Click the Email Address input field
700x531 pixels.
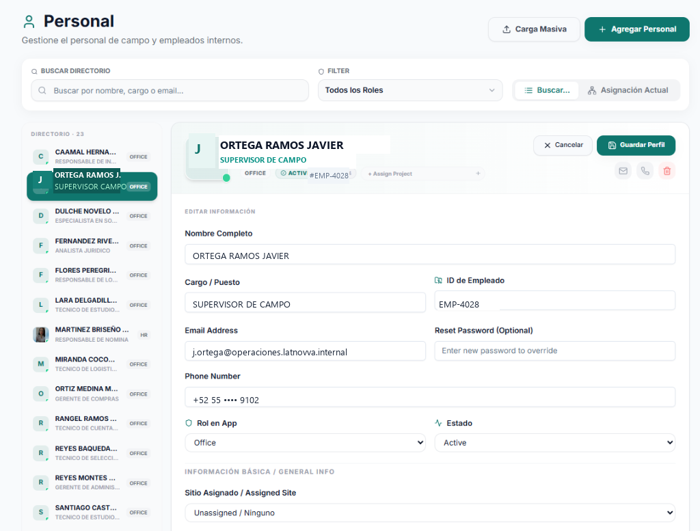305,351
